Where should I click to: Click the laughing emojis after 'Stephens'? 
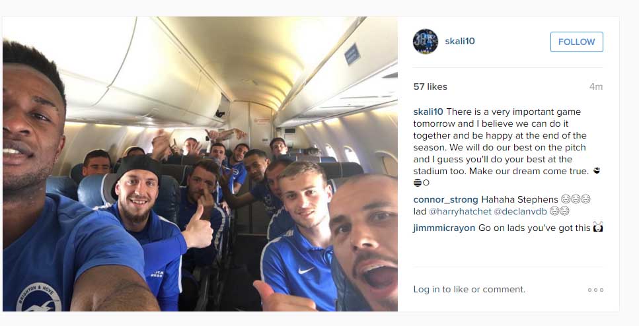coord(576,199)
